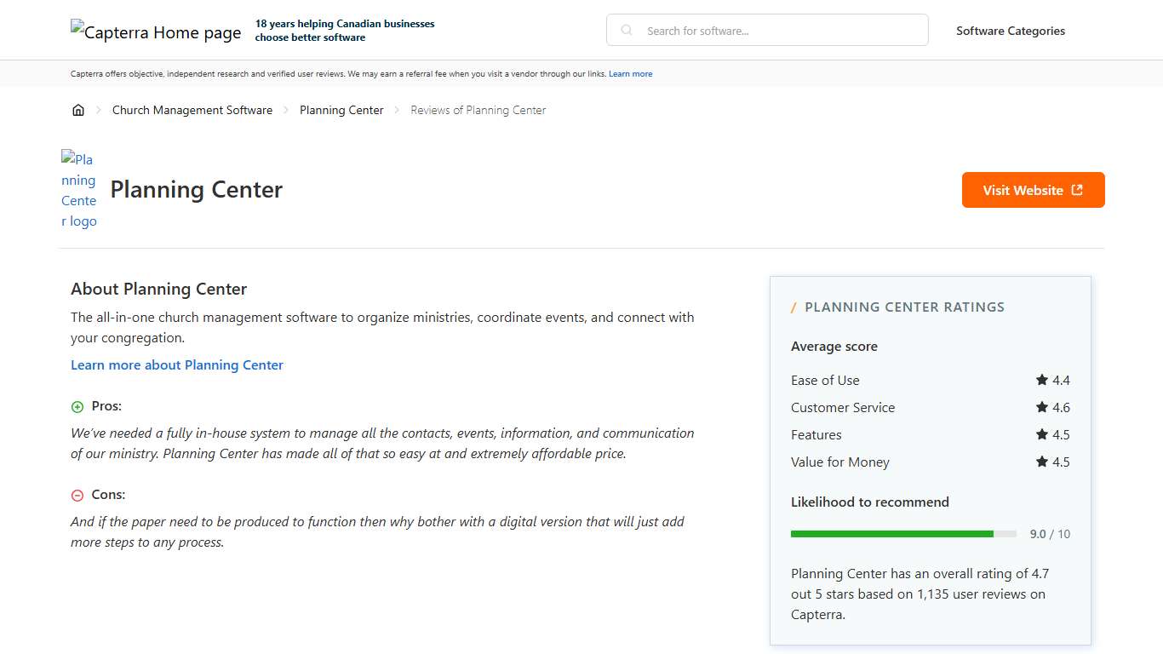
Task: Click the external-link icon on Visit Website
Action: (1076, 190)
